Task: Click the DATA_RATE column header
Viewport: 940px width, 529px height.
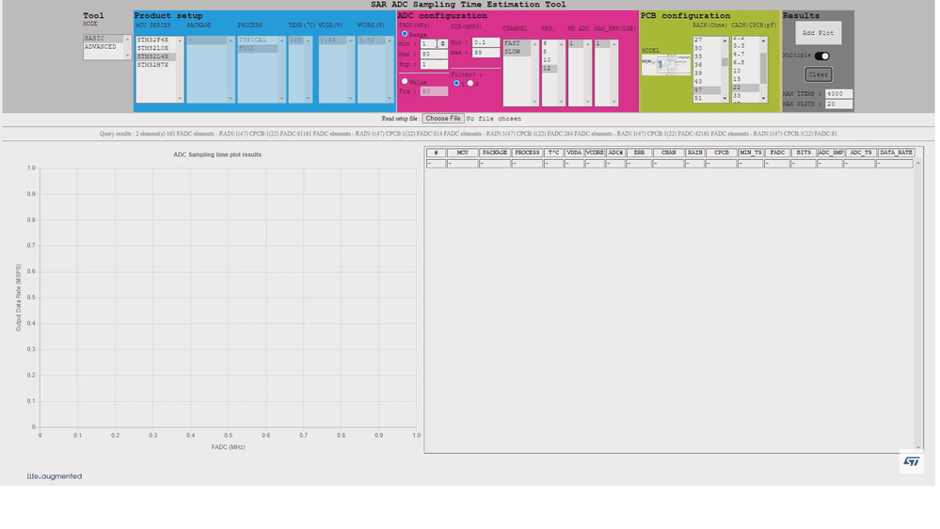Action: point(896,152)
